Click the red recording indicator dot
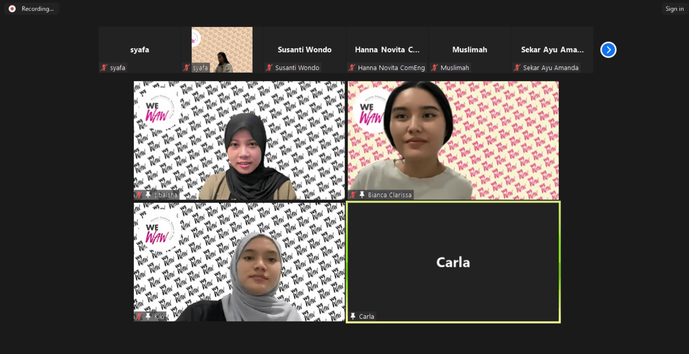The image size is (689, 354). coord(12,8)
